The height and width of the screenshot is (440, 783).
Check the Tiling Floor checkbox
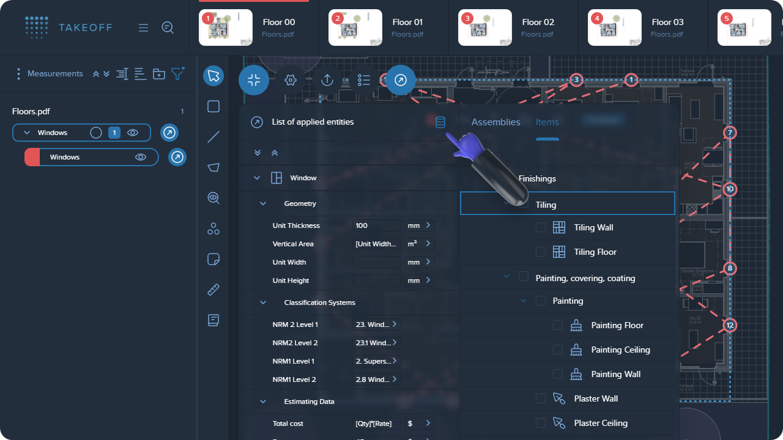click(541, 252)
